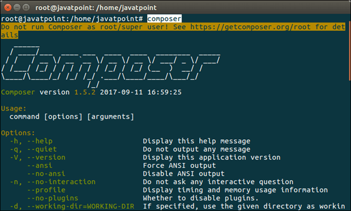351x211 pixels.
Task: Click 'Display timing and memory usage information' text
Action: 235,190
